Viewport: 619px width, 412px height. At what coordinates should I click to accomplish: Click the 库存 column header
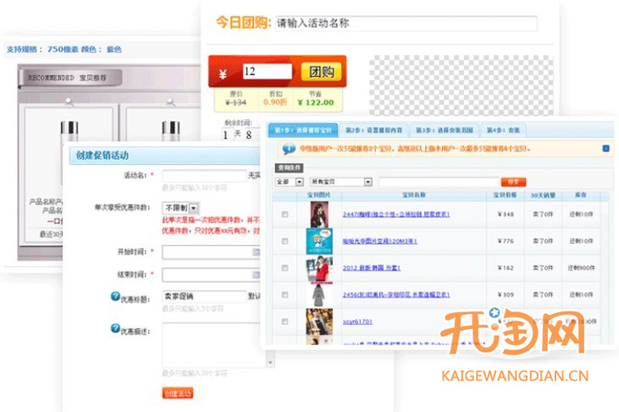pos(580,195)
